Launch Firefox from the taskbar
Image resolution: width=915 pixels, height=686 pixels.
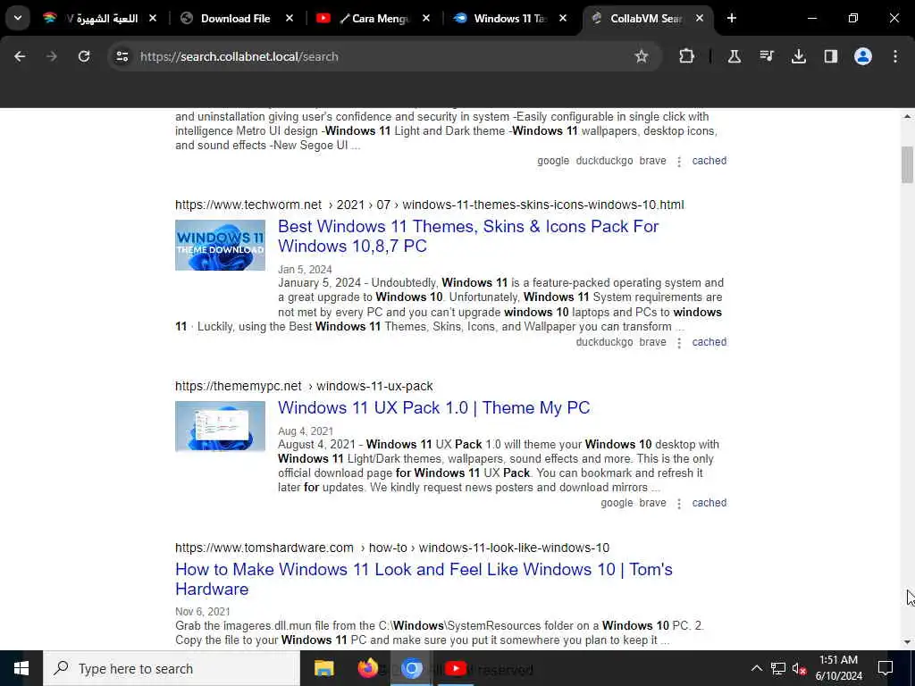point(367,668)
